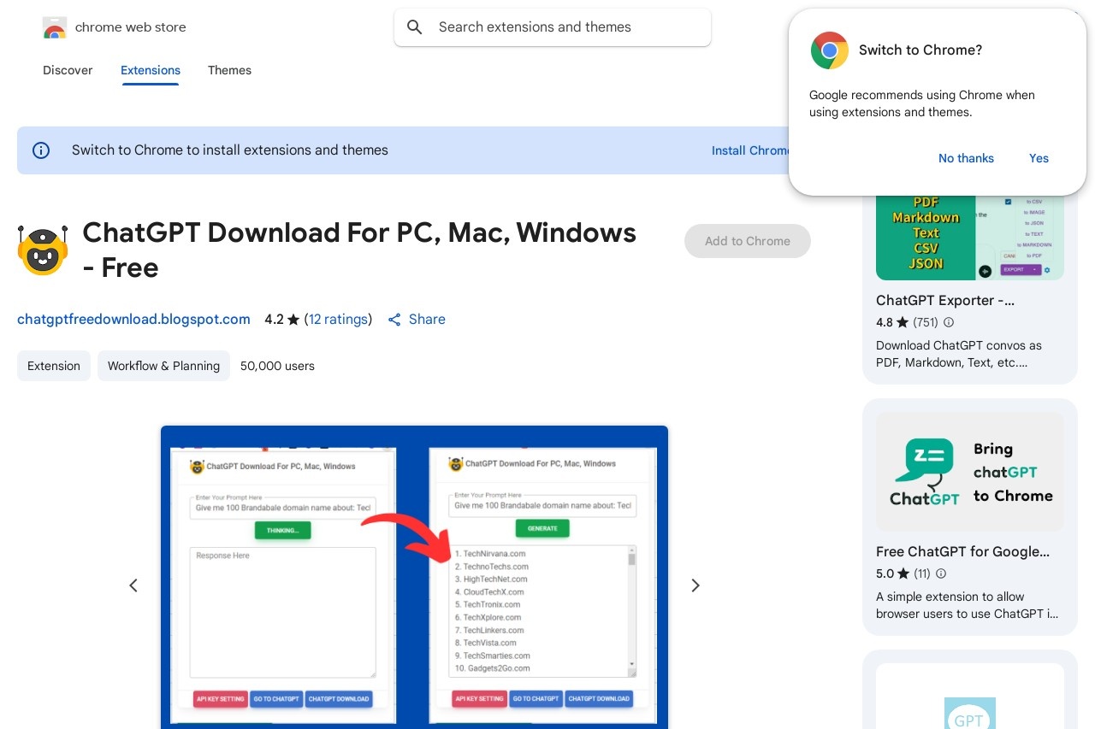The width and height of the screenshot is (1095, 729).
Task: Show next screenshot with right arrow
Action: click(695, 585)
